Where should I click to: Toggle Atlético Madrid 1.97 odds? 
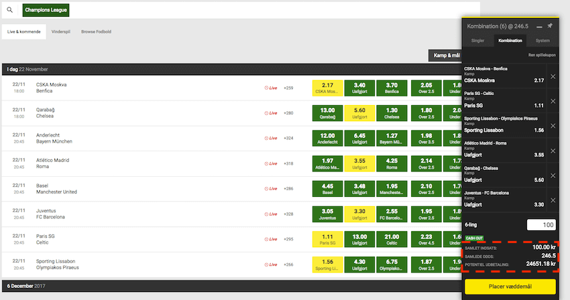(327, 163)
